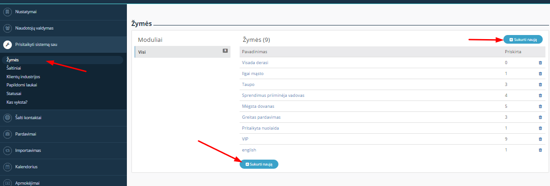Viewport: 550px width, 186px height.
Task: Open the english tag
Action: [249, 150]
